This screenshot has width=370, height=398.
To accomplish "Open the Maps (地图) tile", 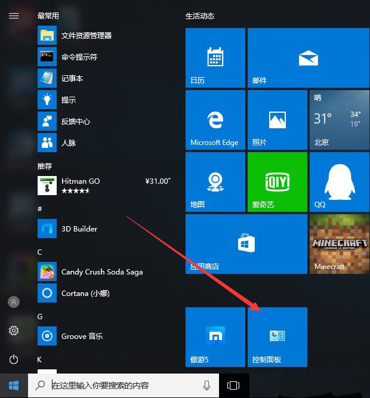I will (x=215, y=182).
